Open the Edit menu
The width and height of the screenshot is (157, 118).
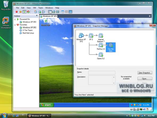23,8
